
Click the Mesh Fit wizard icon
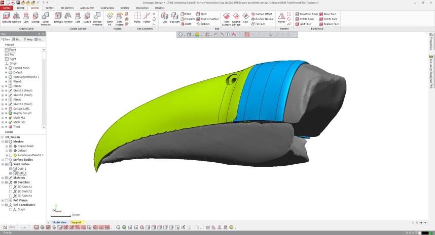pyautogui.click(x=110, y=18)
